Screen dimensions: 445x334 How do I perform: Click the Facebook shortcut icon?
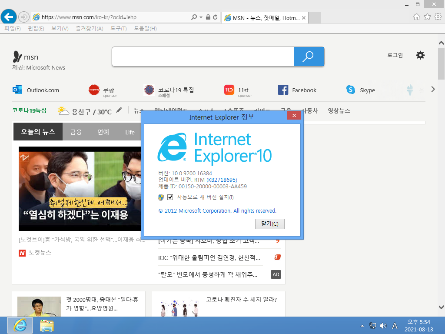(283, 90)
